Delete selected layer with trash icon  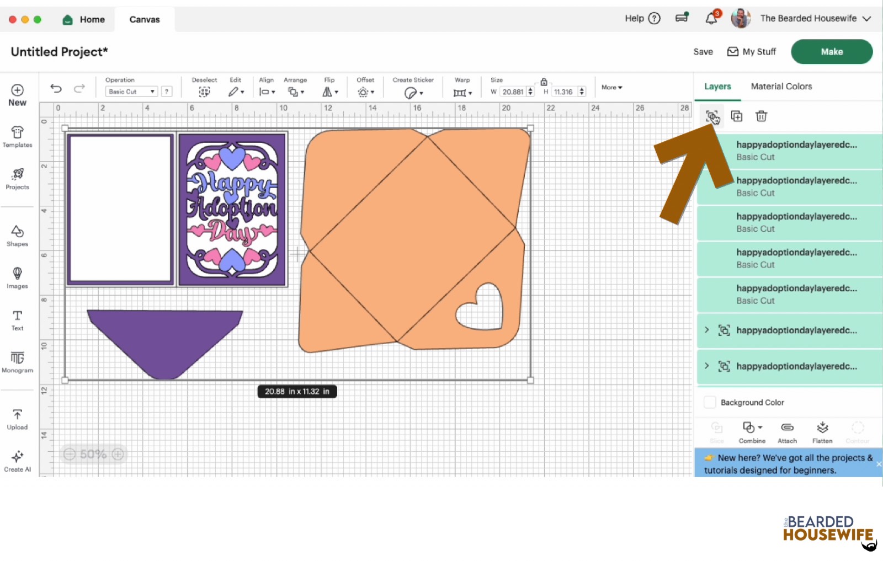762,116
